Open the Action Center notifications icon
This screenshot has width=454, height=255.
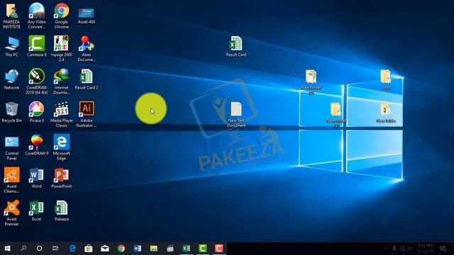(x=443, y=249)
